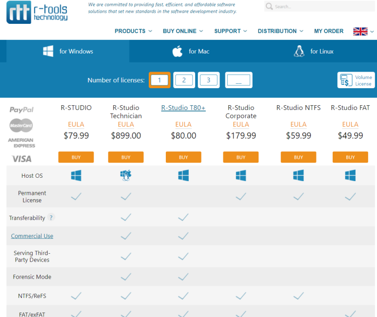Click the R-Studio NTFS product name

pos(298,108)
